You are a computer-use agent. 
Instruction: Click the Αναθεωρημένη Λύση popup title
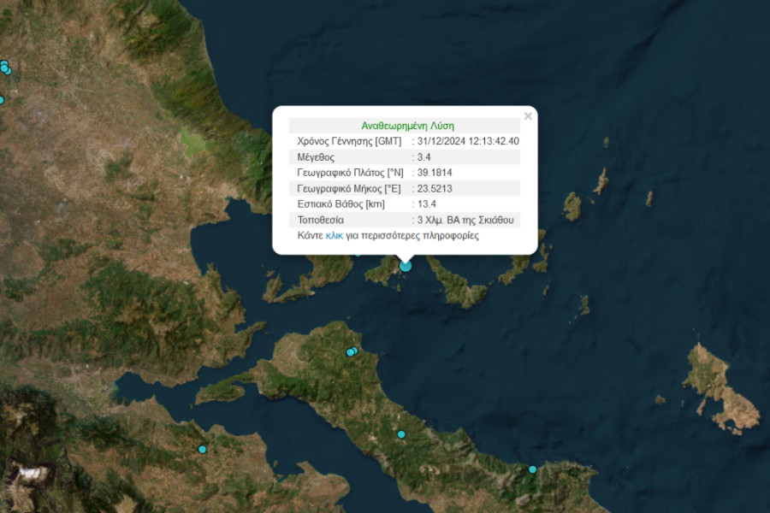coord(406,124)
